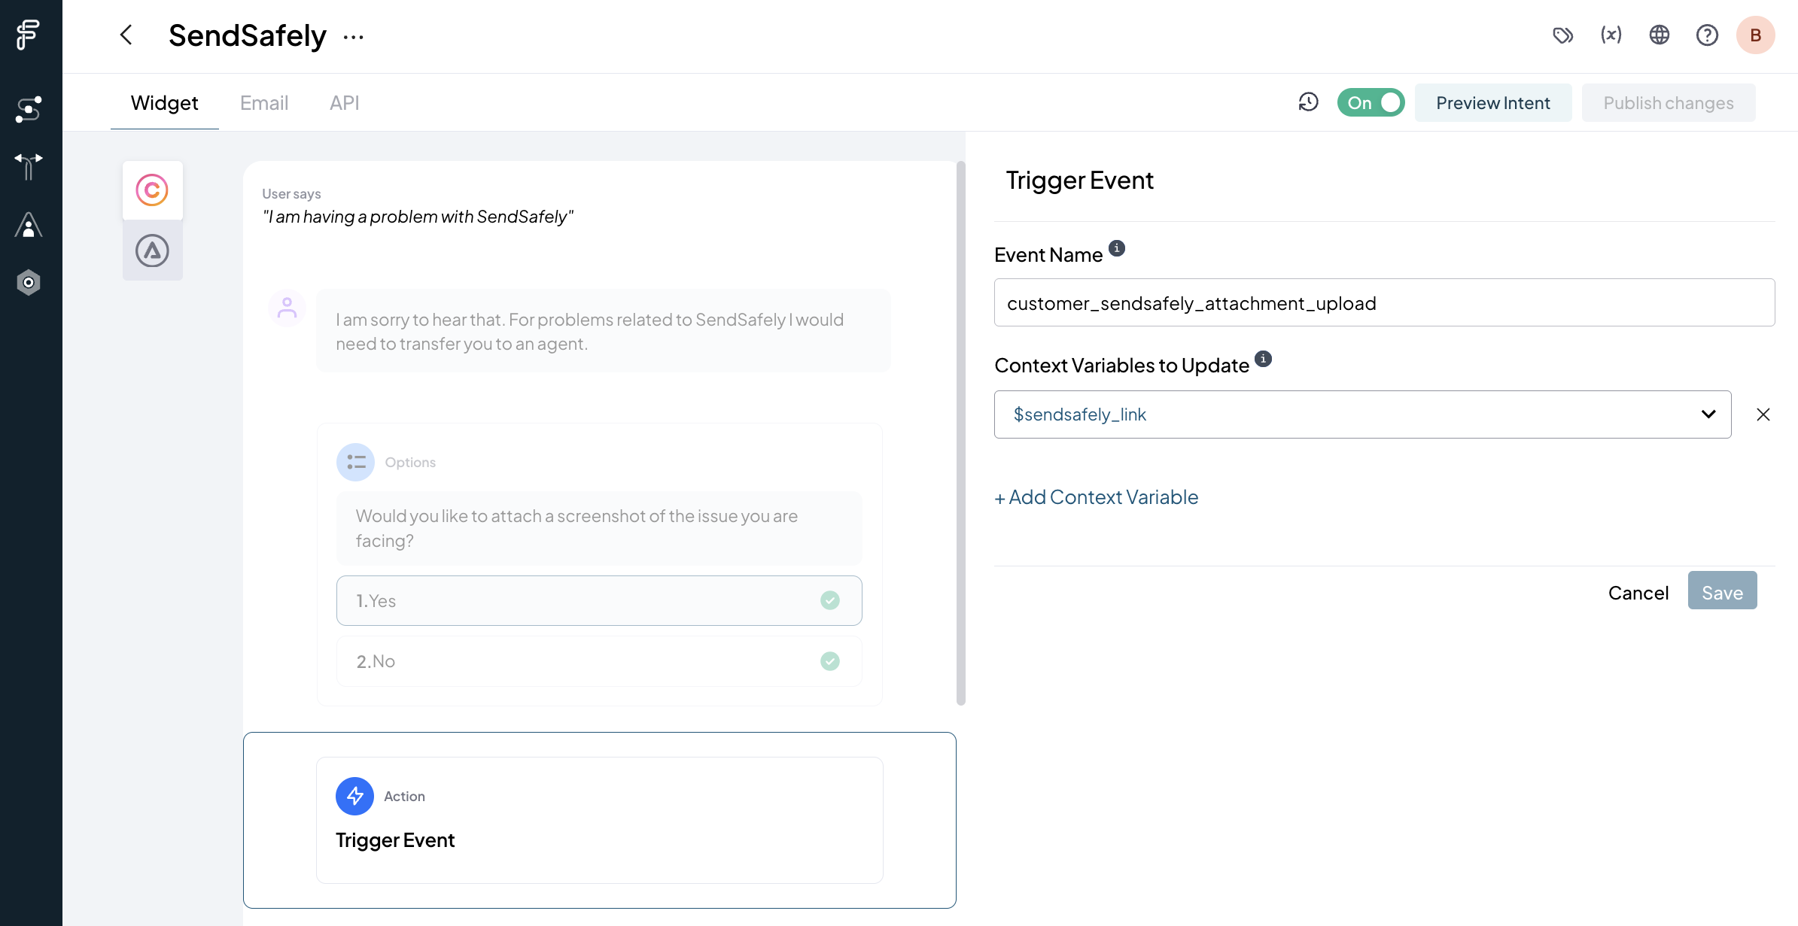Click the Forethought logo icon in the sidebar

click(29, 35)
